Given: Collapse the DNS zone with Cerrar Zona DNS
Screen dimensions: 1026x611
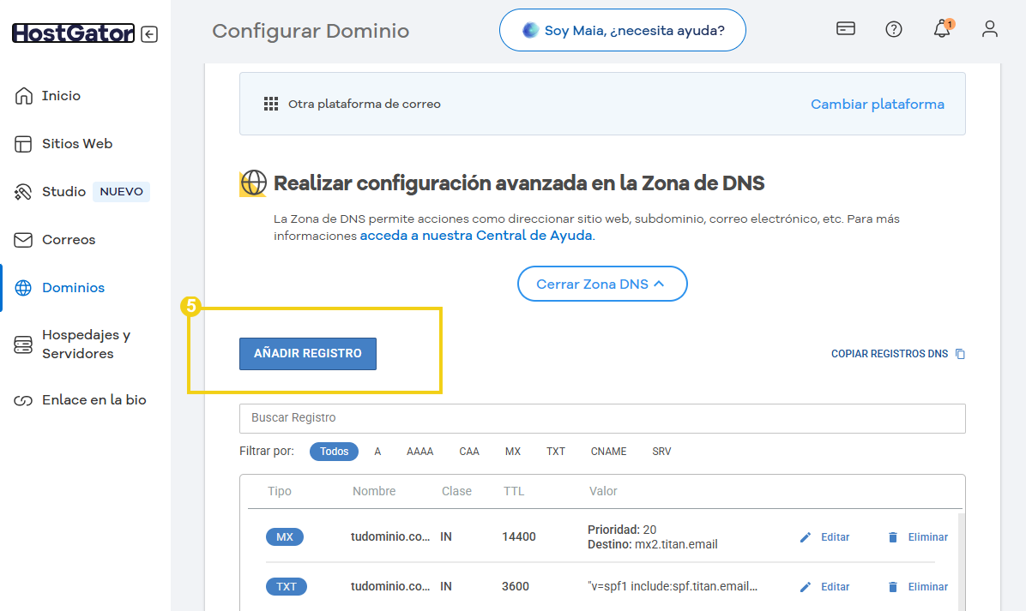Looking at the screenshot, I should tap(602, 284).
